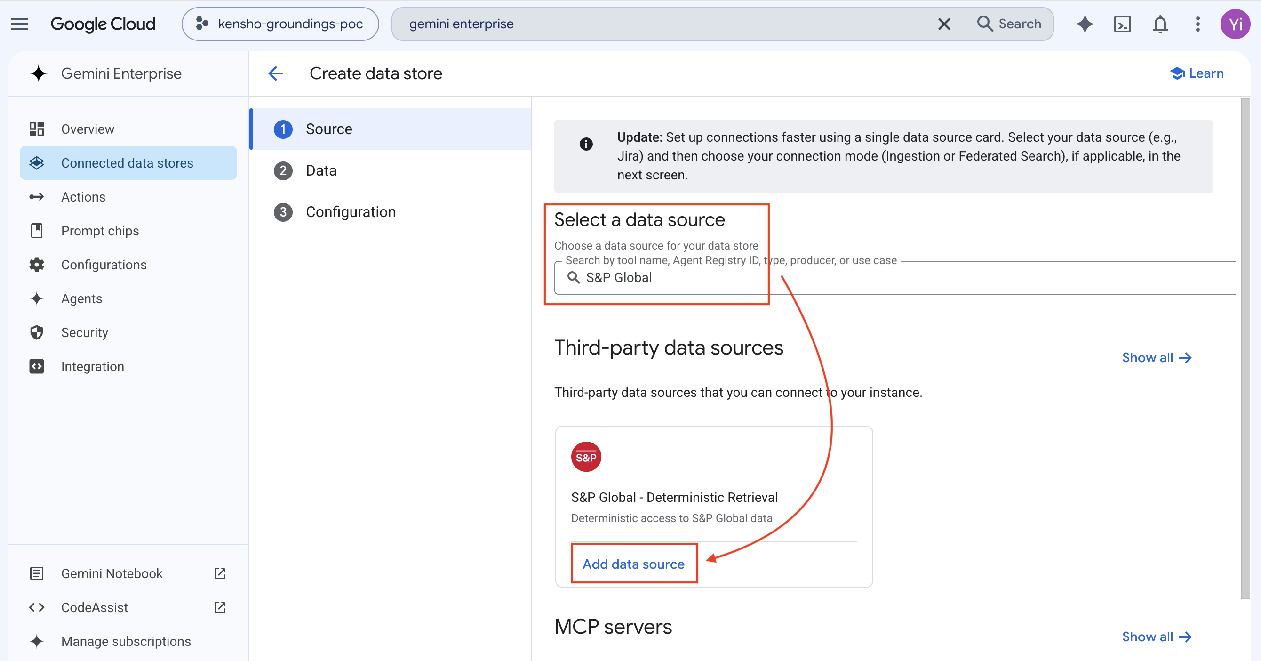Viewport: 1261px width, 661px height.
Task: Open Configurations in the sidebar
Action: (128, 265)
